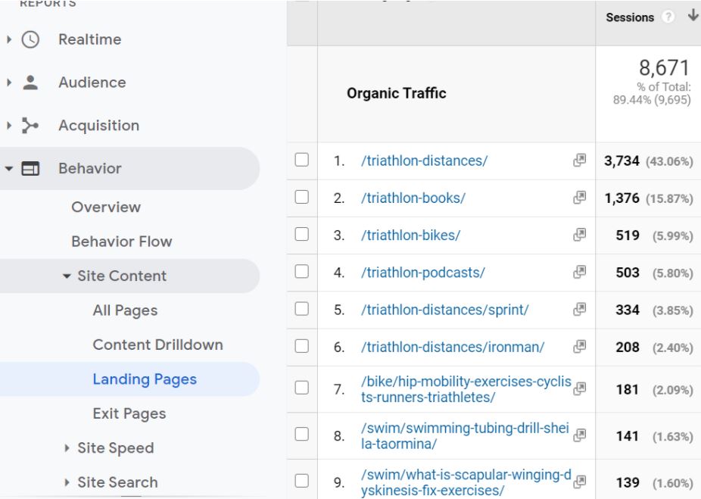The image size is (701, 499).
Task: Open hip-mobility-exercises external link icon
Action: pyautogui.click(x=579, y=388)
